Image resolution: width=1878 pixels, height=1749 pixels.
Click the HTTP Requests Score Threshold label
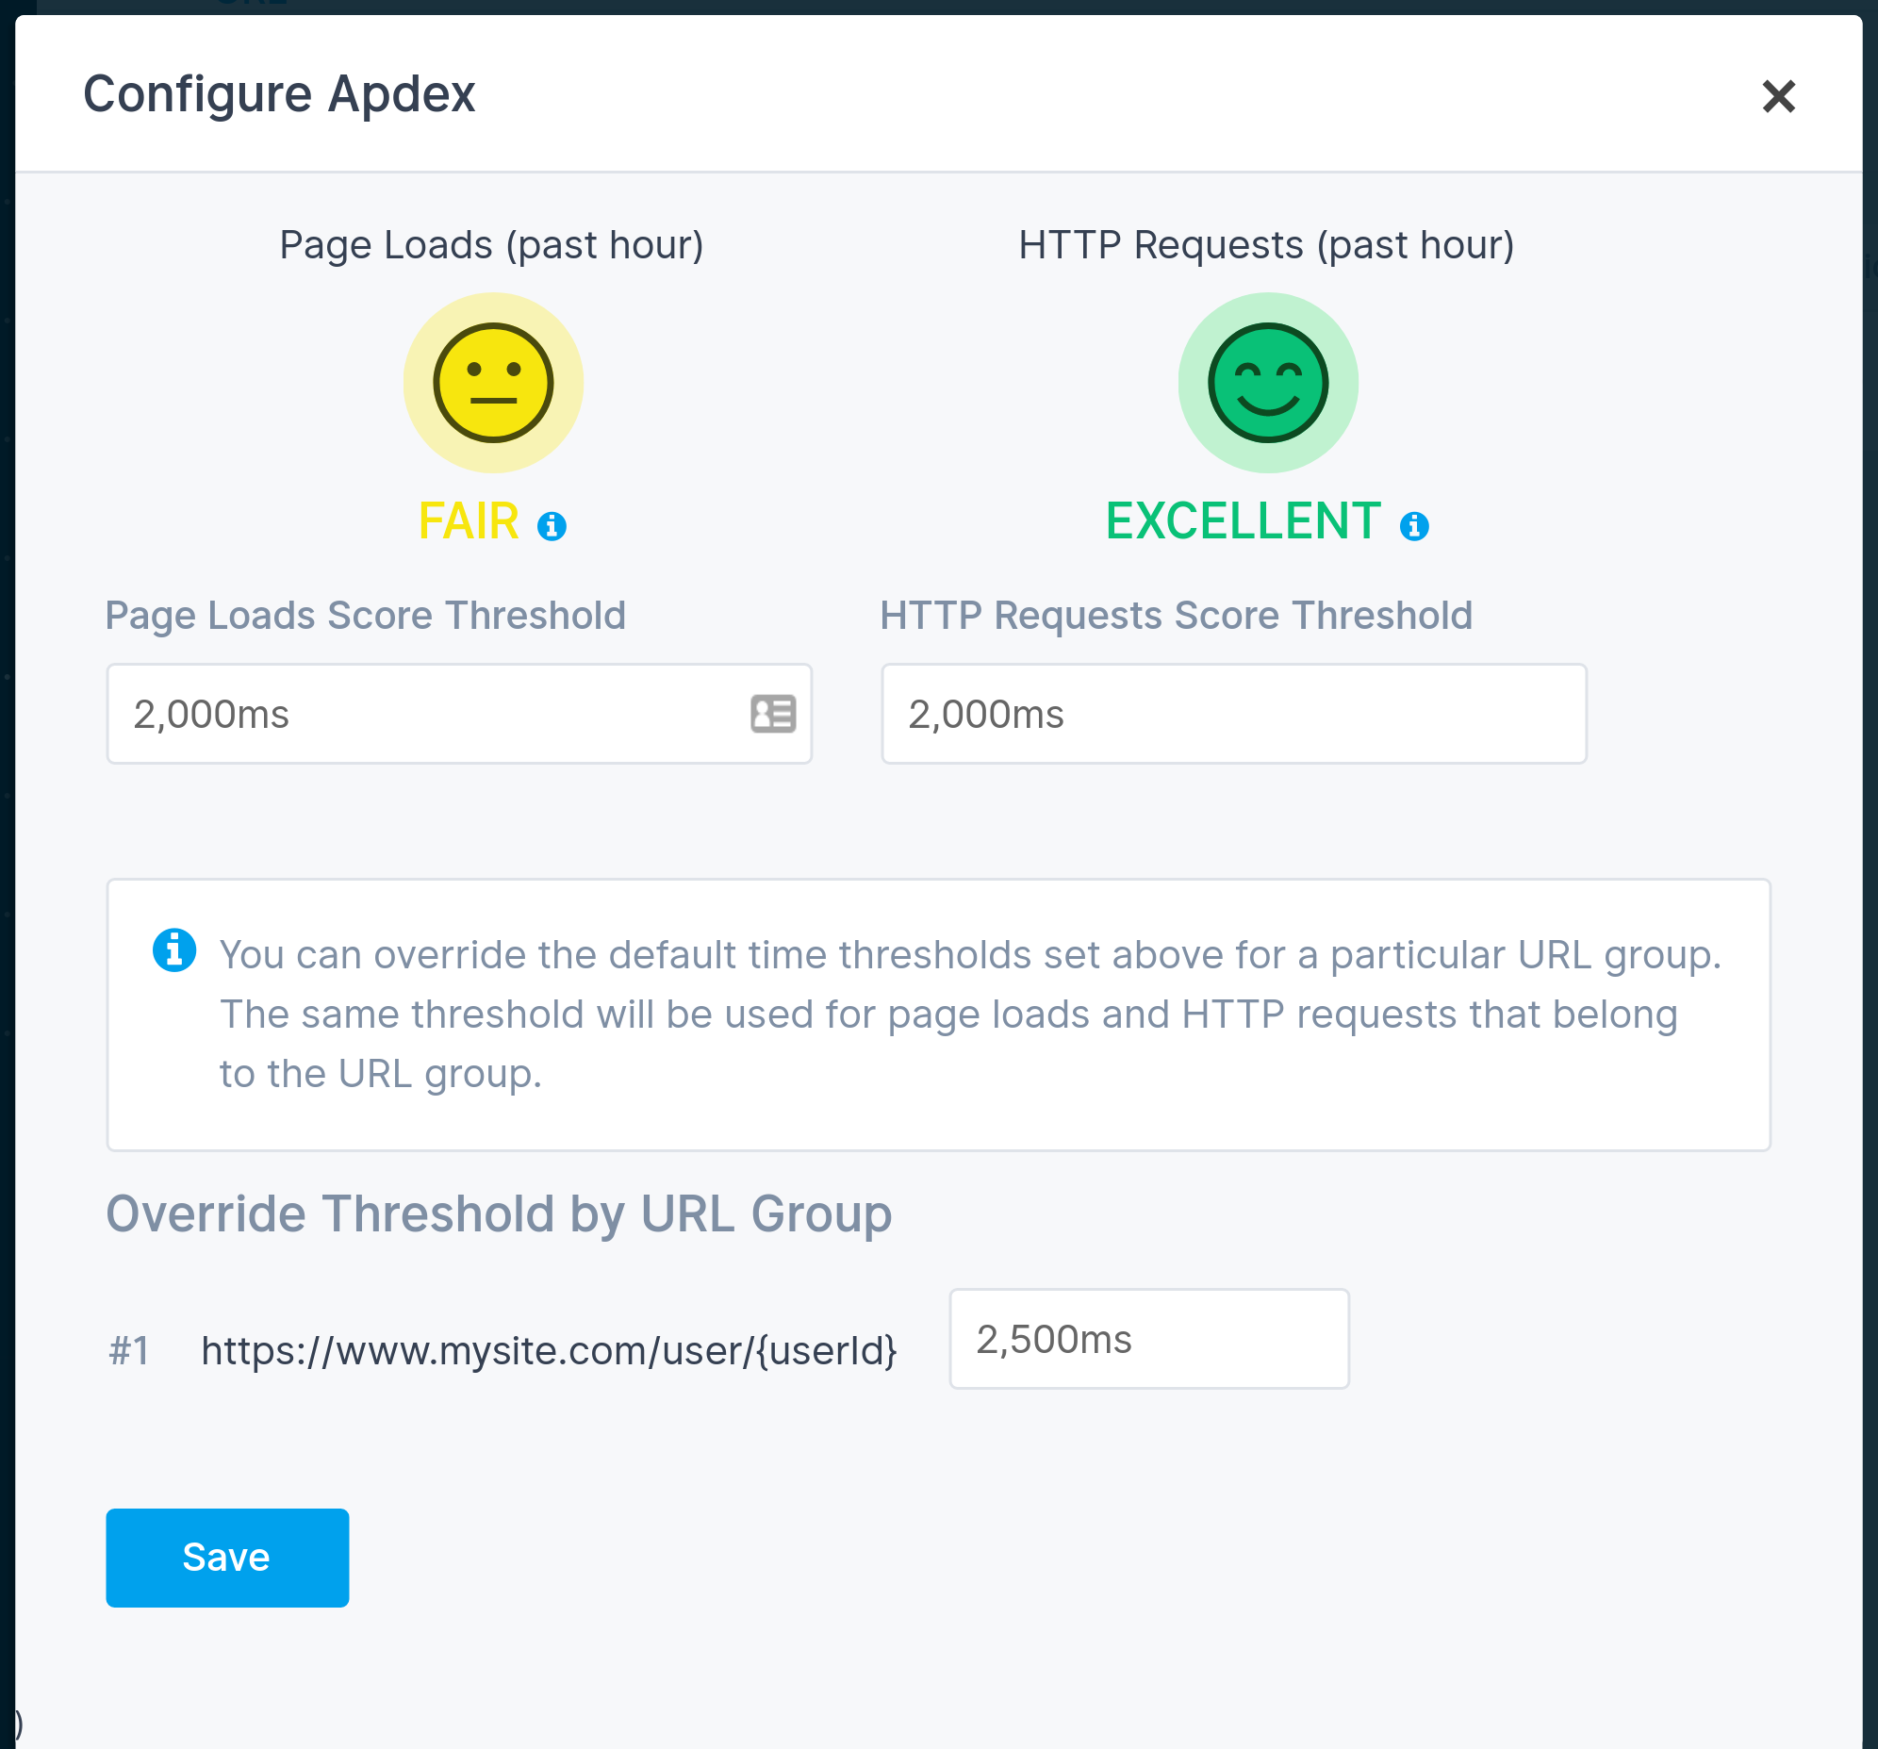click(x=1177, y=616)
